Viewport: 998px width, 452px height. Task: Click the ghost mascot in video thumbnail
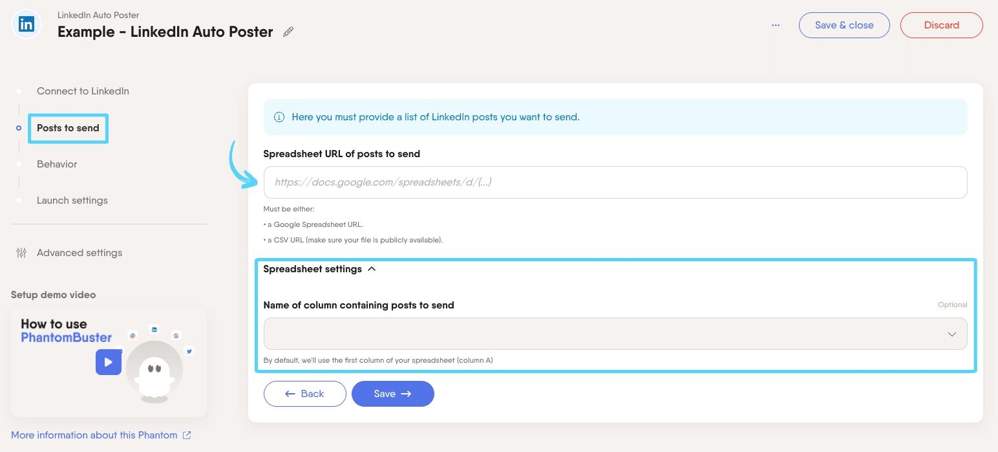click(154, 369)
